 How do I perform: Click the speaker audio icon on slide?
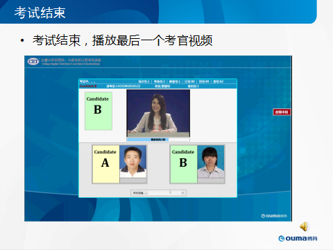[x=305, y=226]
